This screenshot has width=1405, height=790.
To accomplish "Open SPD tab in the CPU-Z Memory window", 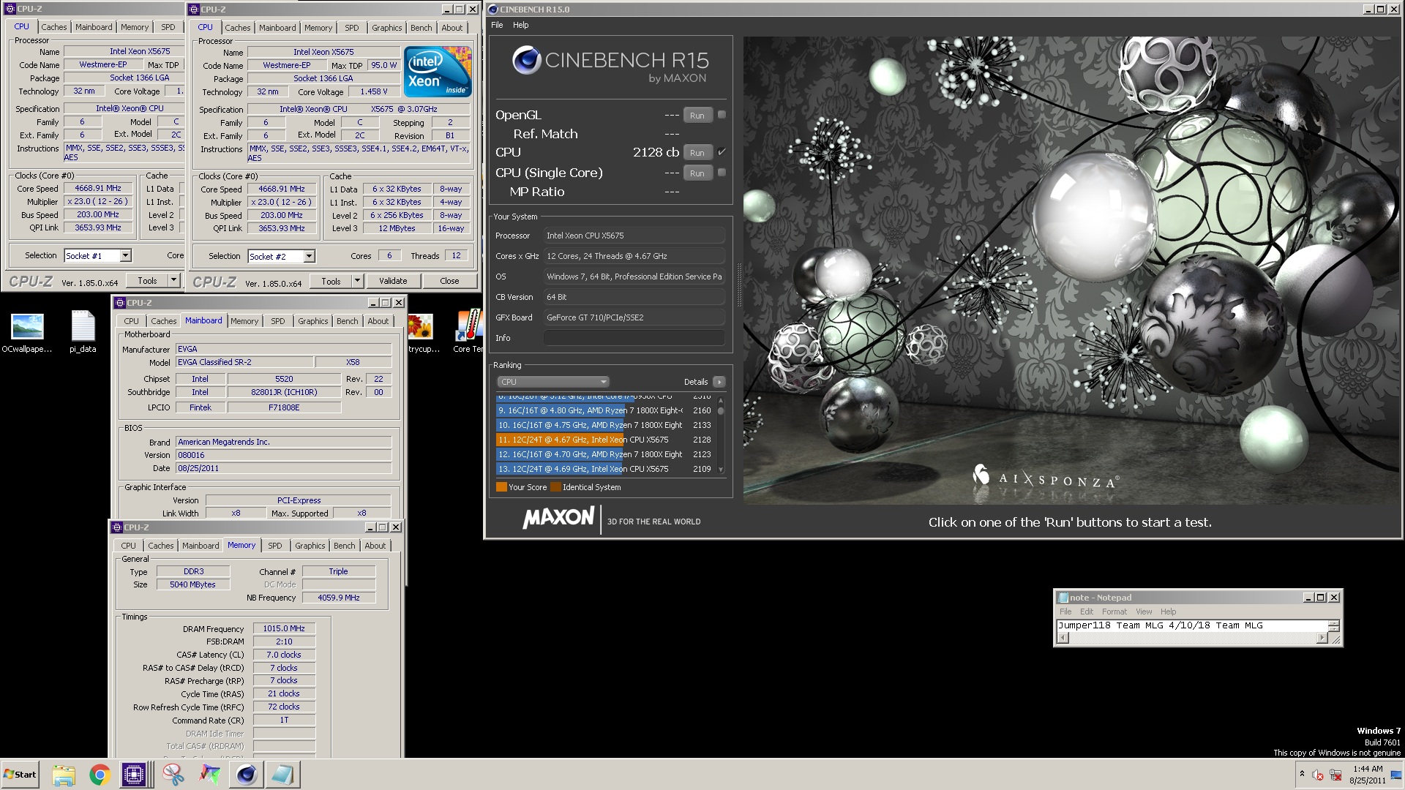I will [275, 546].
